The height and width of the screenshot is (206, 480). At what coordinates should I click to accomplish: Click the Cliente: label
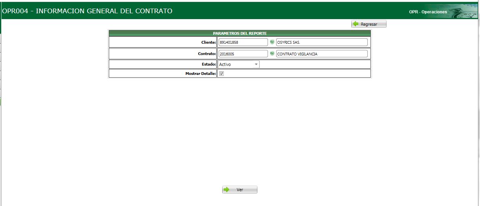point(209,42)
